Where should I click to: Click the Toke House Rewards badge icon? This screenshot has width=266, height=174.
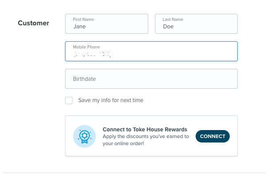click(x=84, y=136)
